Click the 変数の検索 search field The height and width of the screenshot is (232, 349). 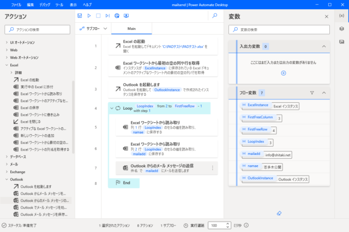(279, 29)
